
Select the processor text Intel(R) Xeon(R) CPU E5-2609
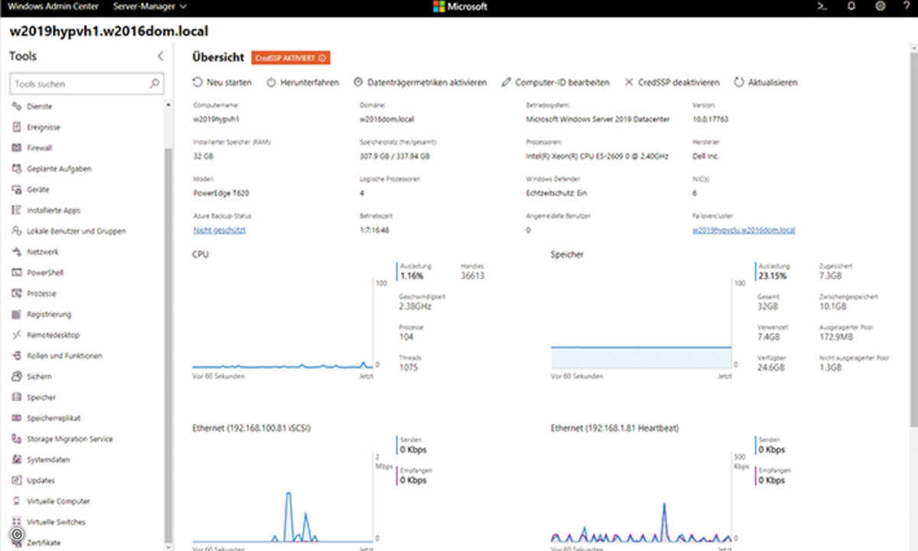coord(597,156)
